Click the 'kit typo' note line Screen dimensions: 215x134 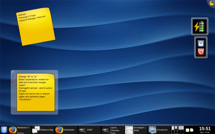22,91
